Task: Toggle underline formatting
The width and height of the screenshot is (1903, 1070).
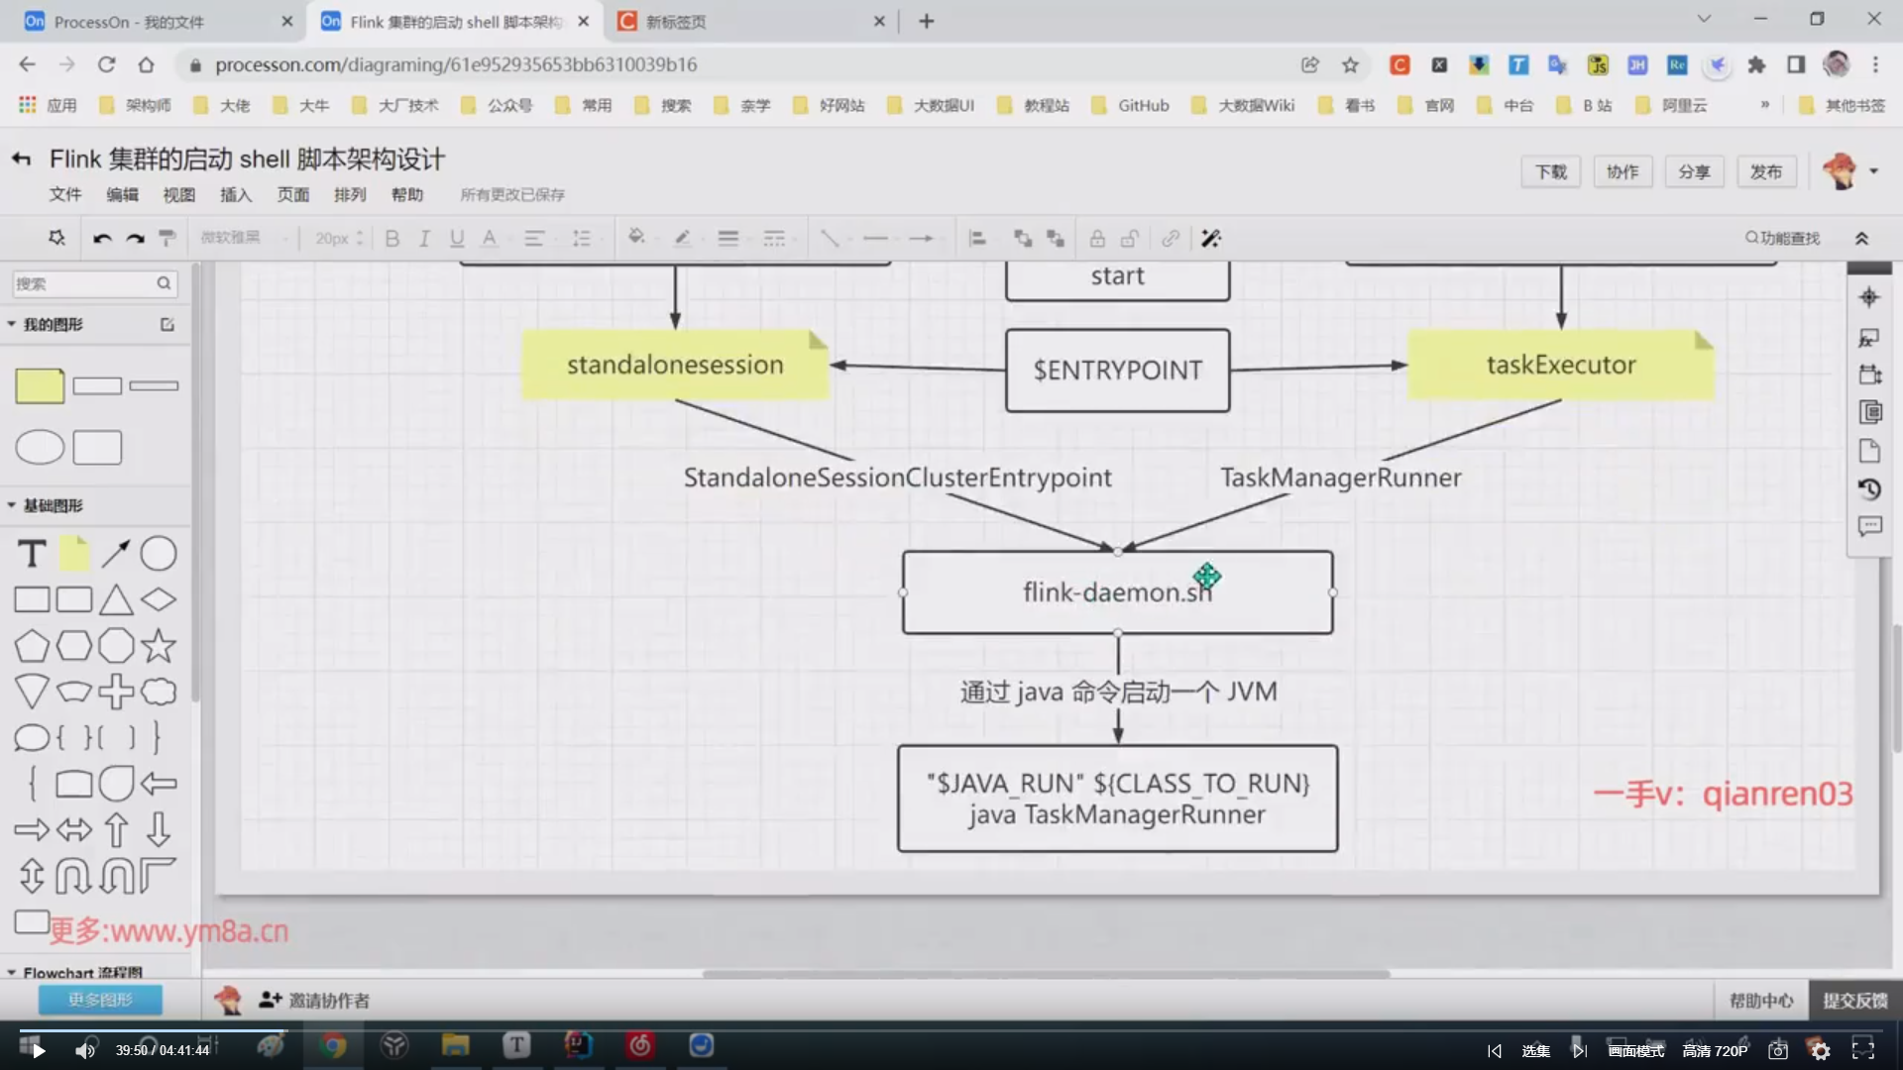Action: [x=457, y=239]
